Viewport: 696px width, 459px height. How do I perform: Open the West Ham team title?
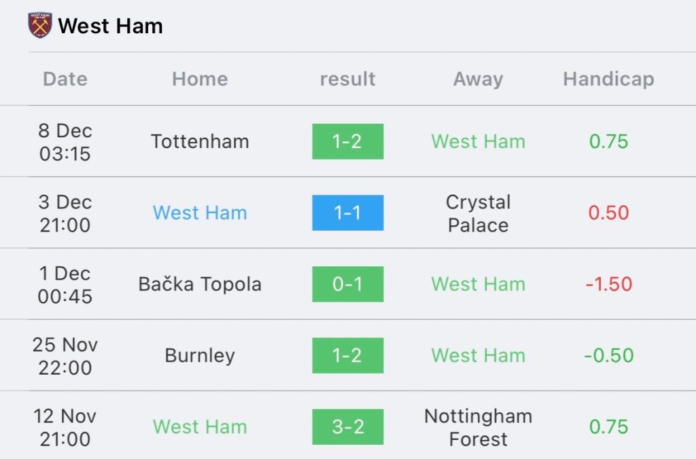(x=111, y=26)
